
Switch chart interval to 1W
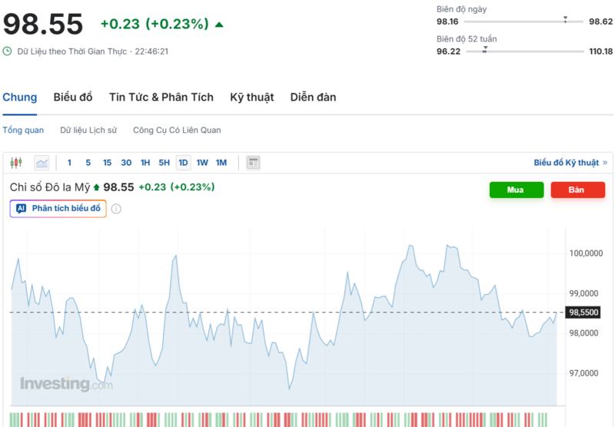(202, 163)
